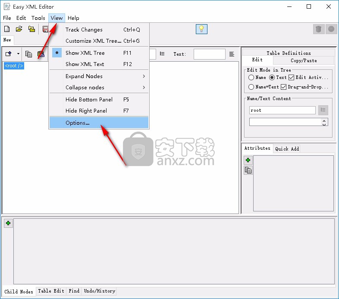Expand the Collapse nodes submenu
This screenshot has height=299, width=339.
99,88
